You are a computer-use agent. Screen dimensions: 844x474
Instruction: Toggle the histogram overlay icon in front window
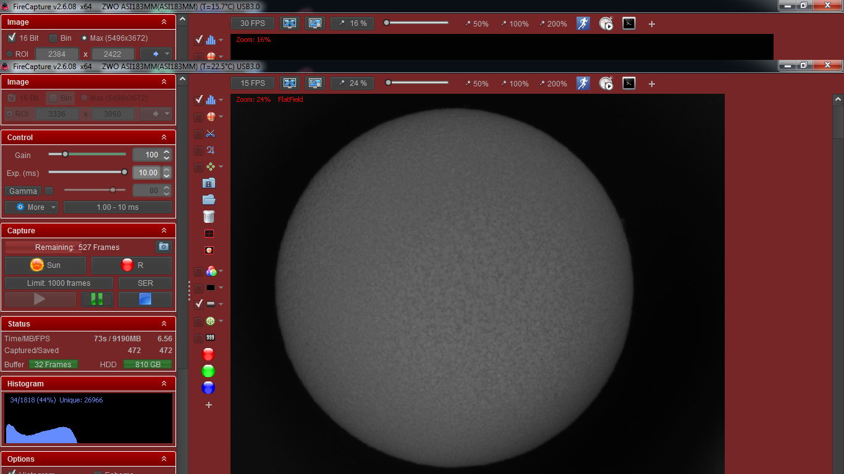(x=211, y=99)
